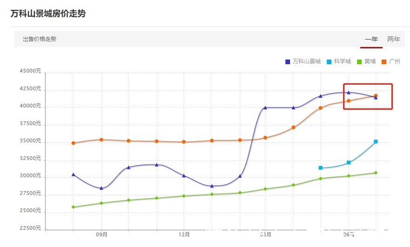Click the orange 广州 legend square
The image size is (410, 247).
[384, 62]
